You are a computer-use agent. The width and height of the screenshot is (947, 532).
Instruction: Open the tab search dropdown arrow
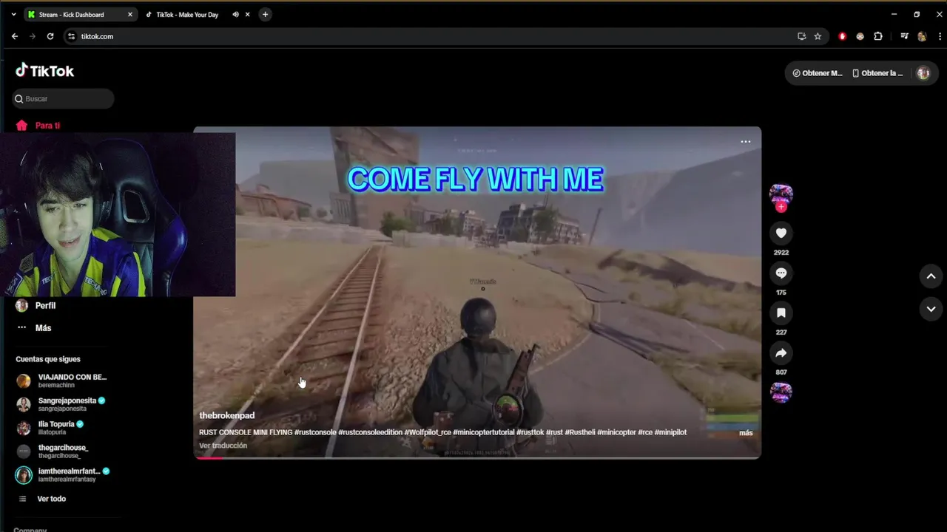click(x=13, y=15)
